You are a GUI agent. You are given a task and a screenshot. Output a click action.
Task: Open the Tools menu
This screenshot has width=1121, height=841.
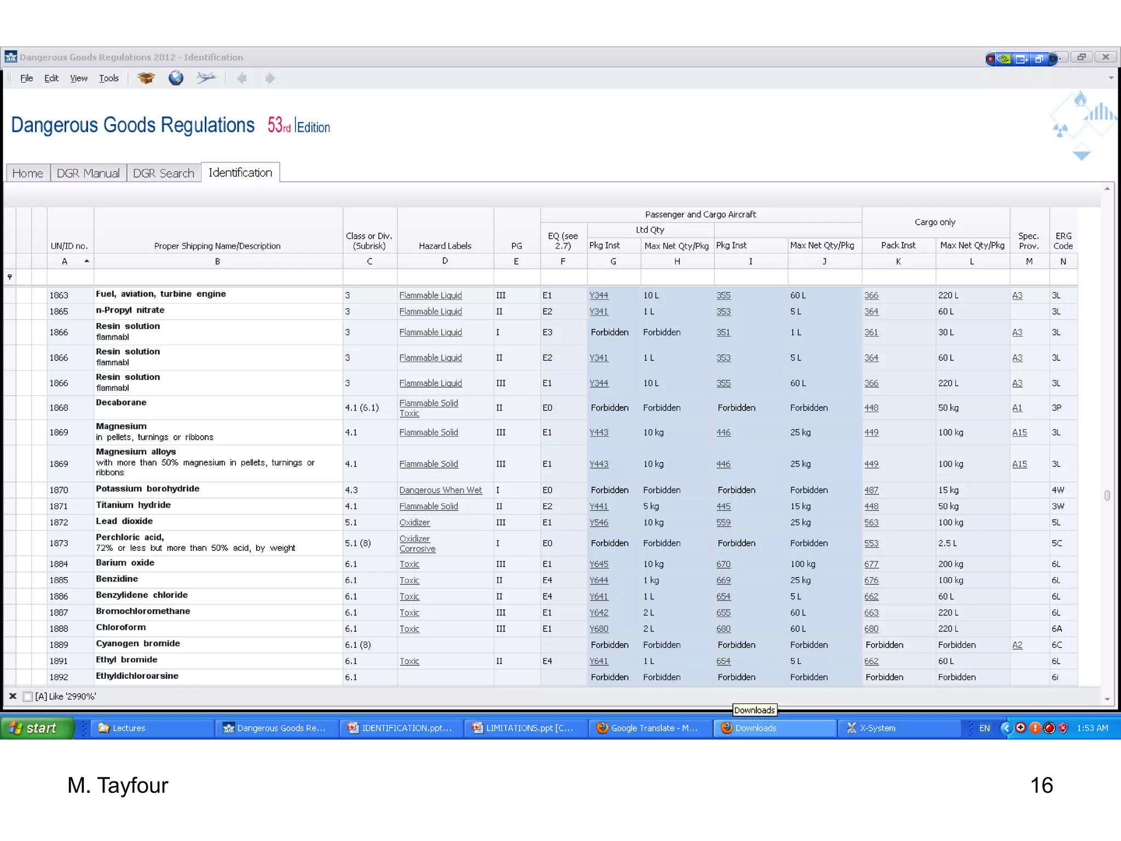pos(108,78)
